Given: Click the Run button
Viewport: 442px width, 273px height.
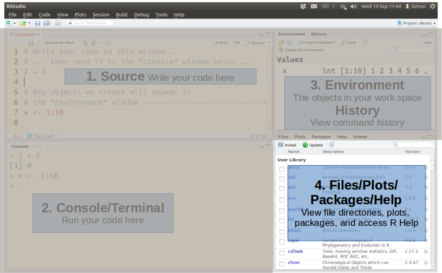Looking at the screenshot, I should click(x=220, y=43).
